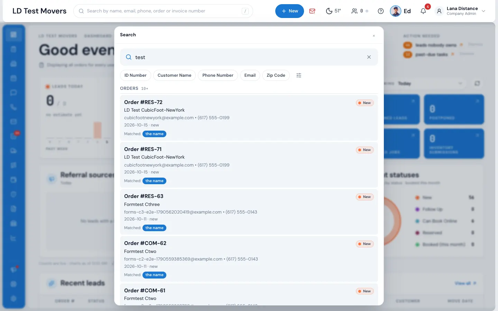This screenshot has height=311, width=498.
Task: Click the New status badge on Order #RES-63
Action: click(365, 197)
